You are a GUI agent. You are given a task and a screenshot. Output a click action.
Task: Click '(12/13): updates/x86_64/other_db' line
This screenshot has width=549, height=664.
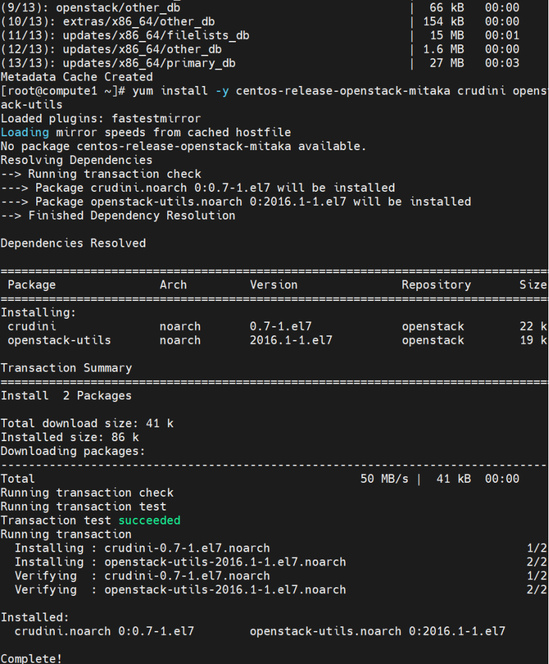tap(111, 49)
